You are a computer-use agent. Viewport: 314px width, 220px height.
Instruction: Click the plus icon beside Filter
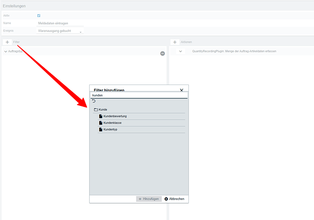[7, 42]
